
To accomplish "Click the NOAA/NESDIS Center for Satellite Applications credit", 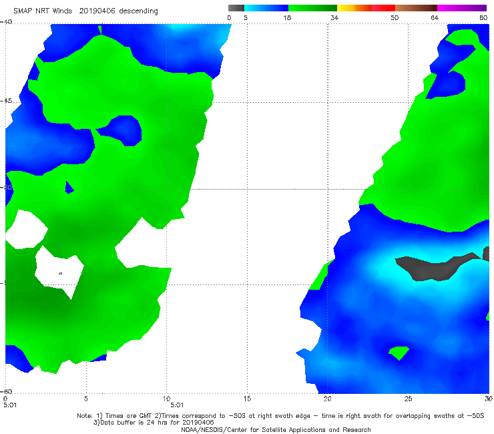I will [276, 429].
